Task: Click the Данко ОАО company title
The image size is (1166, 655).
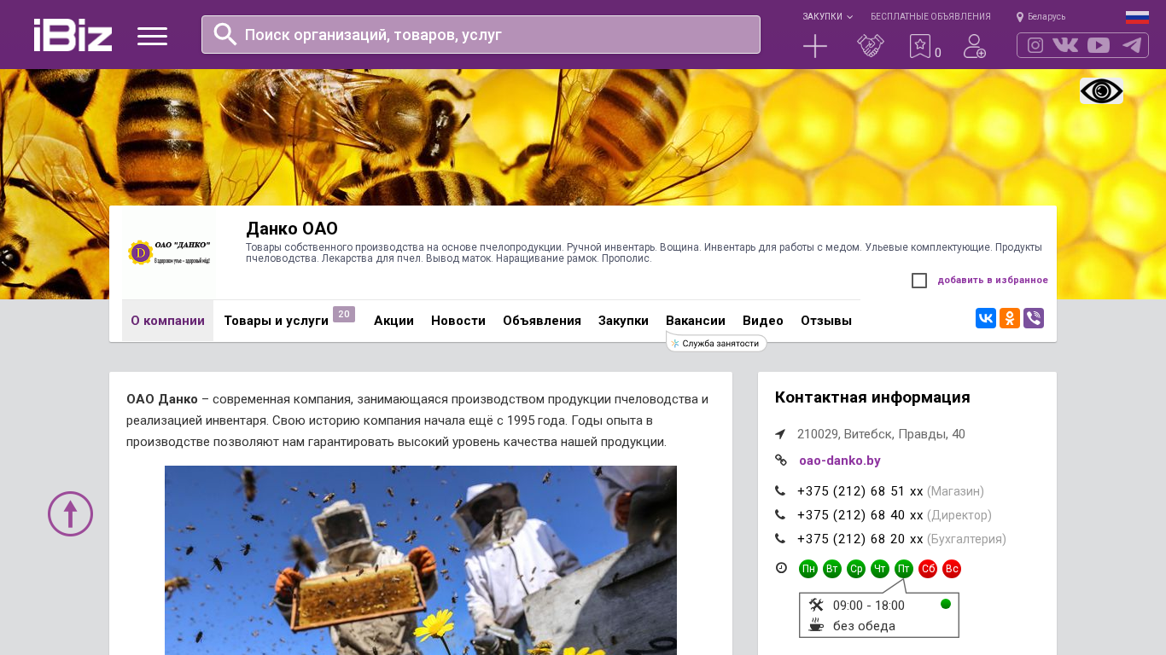Action: tap(292, 229)
